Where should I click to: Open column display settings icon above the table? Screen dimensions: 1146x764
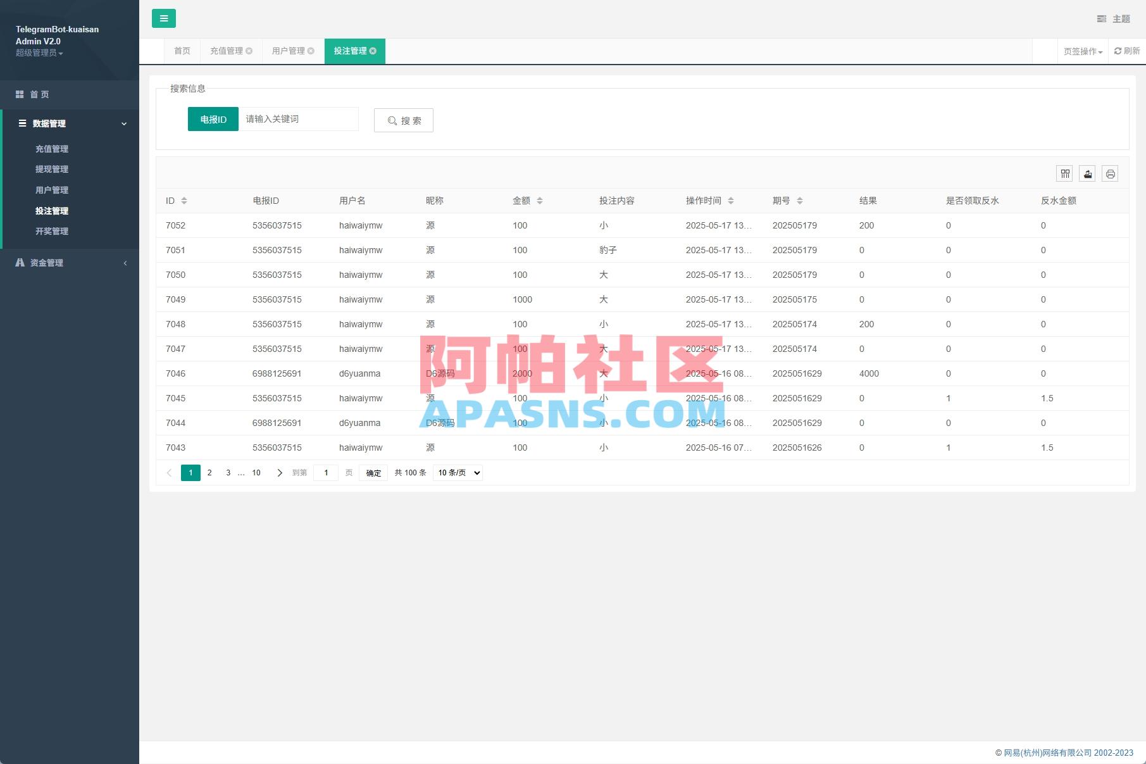[x=1065, y=173]
